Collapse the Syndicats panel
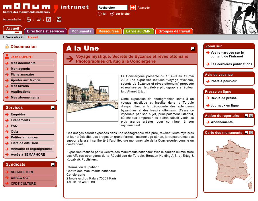This screenshot has height=201, width=258. coord(53,165)
